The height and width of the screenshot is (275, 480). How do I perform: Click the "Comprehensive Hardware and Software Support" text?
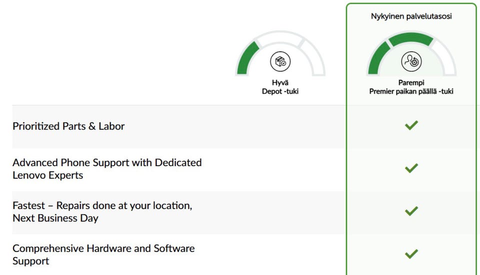coord(103,249)
